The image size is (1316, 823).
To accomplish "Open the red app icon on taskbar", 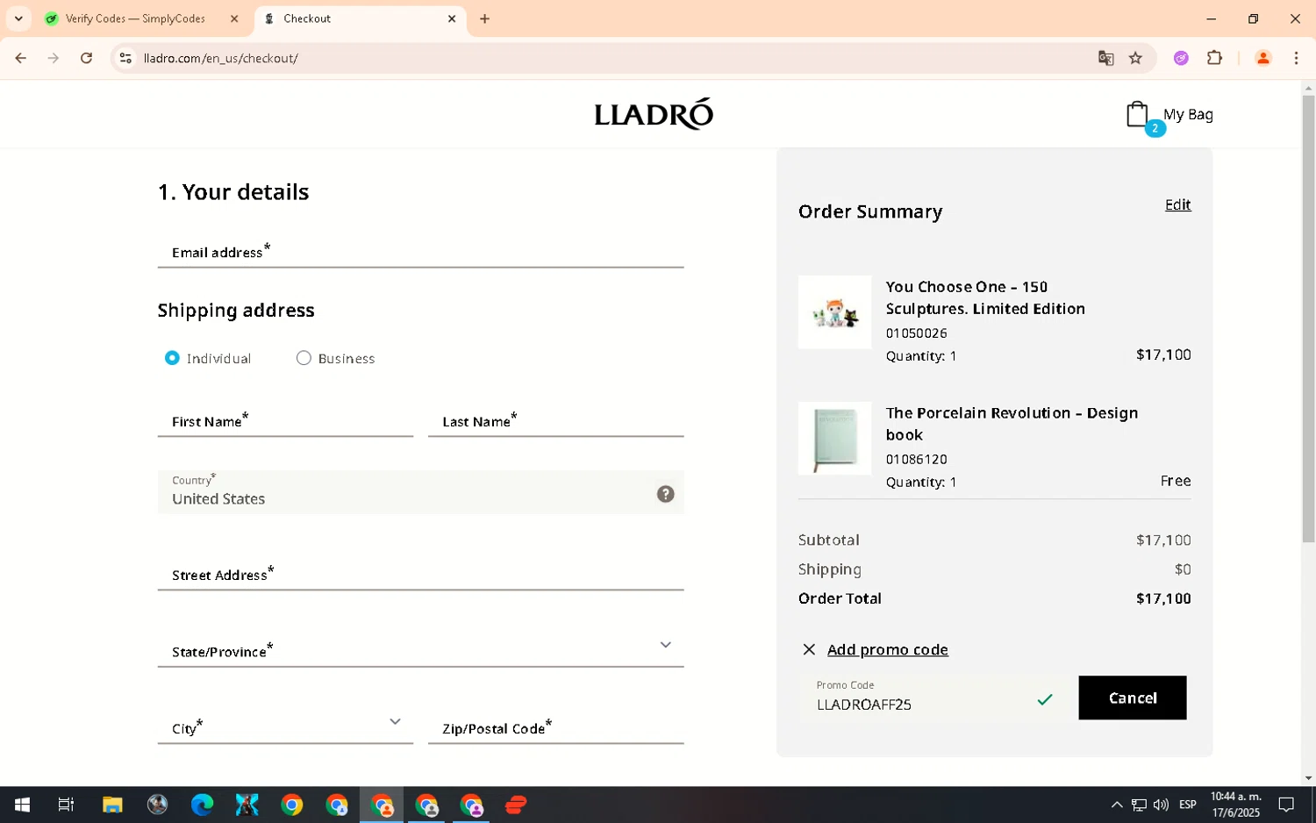I will pyautogui.click(x=516, y=805).
